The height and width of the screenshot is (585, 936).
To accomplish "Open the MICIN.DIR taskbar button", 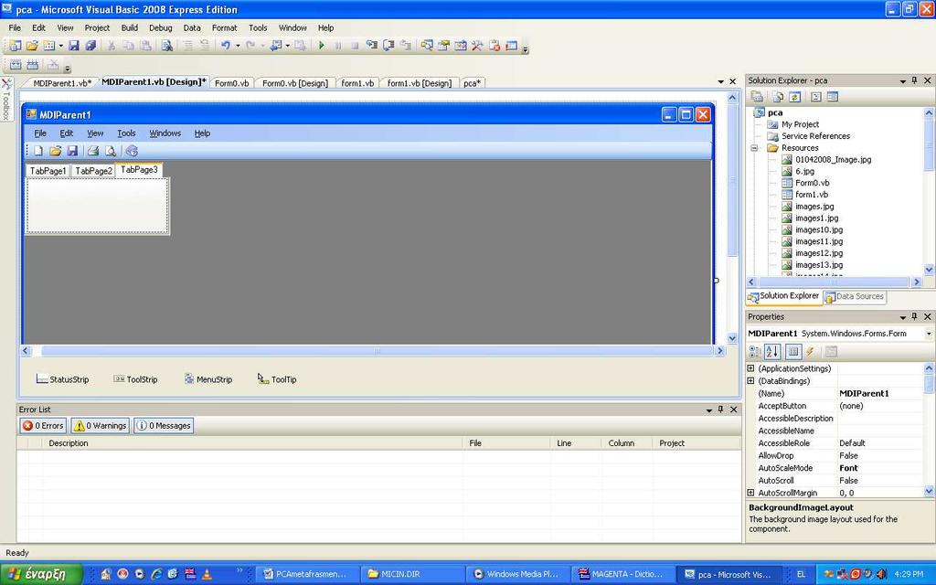I will (412, 574).
